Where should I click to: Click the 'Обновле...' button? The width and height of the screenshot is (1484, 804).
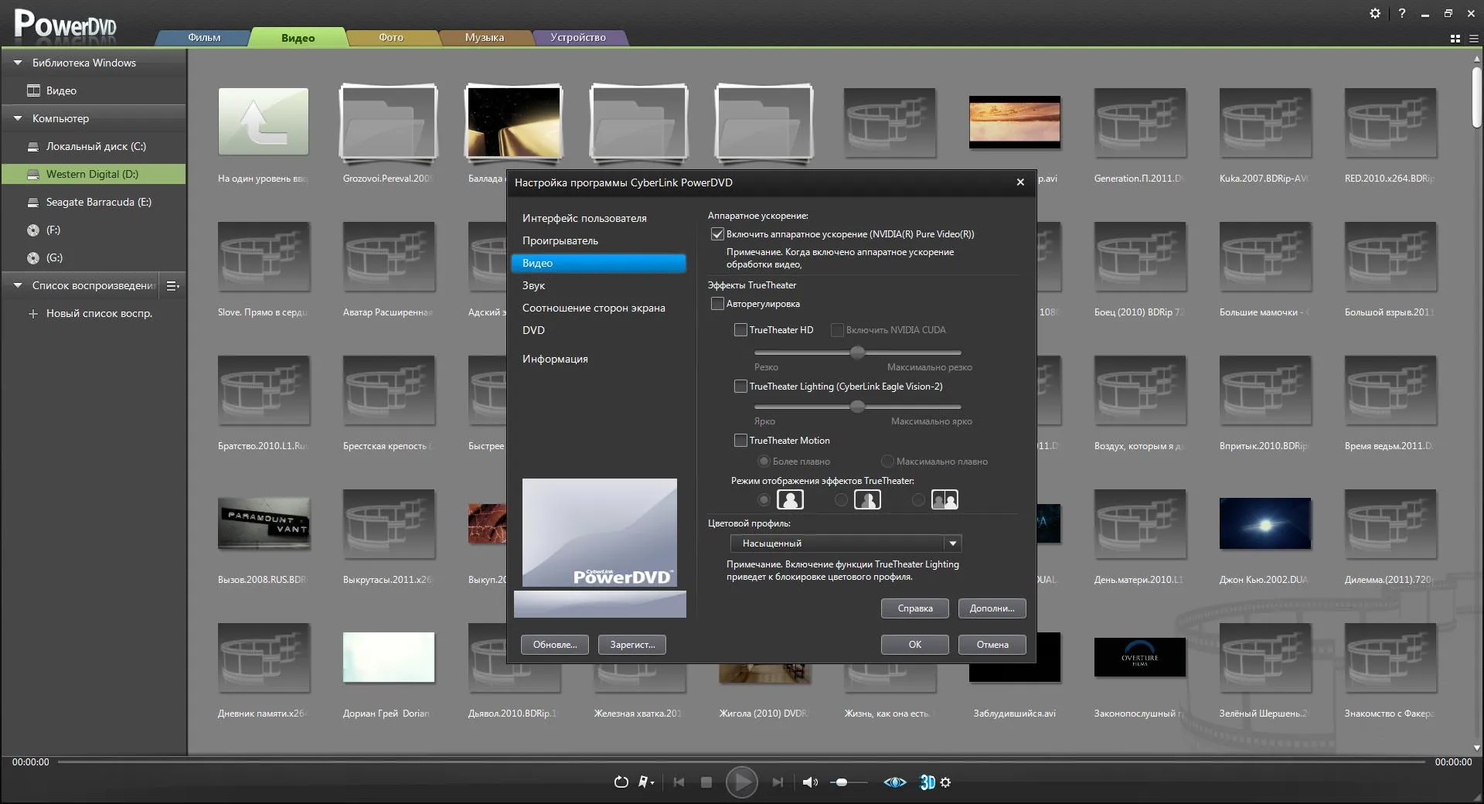[555, 645]
